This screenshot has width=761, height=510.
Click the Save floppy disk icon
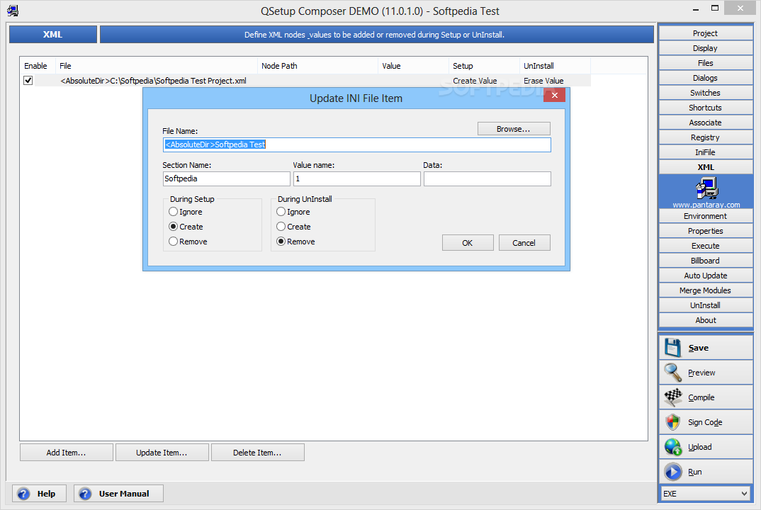672,348
